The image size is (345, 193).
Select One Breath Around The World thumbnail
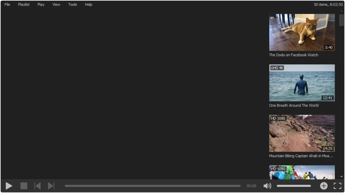coord(302,83)
